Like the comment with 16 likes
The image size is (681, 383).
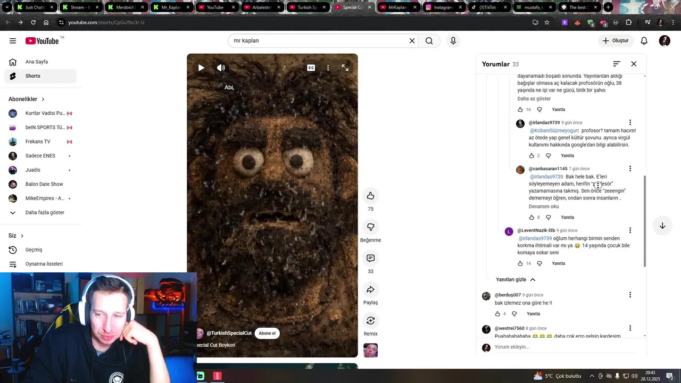(520, 110)
